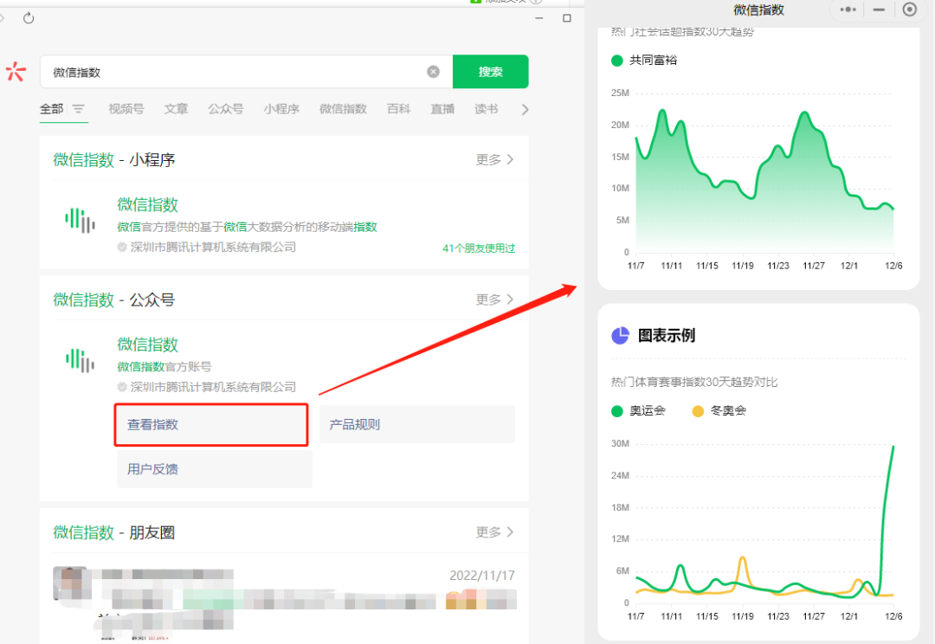Open the filter icon next to 全部 tab
The image size is (935, 644).
point(78,109)
